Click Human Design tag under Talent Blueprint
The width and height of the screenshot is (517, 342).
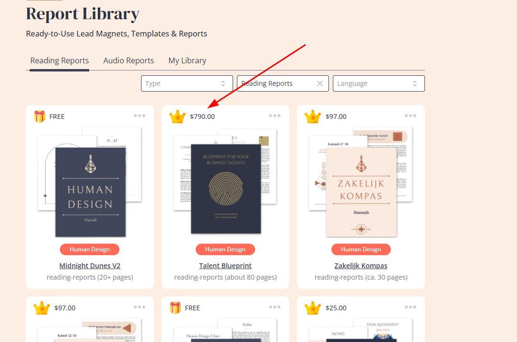(x=225, y=249)
